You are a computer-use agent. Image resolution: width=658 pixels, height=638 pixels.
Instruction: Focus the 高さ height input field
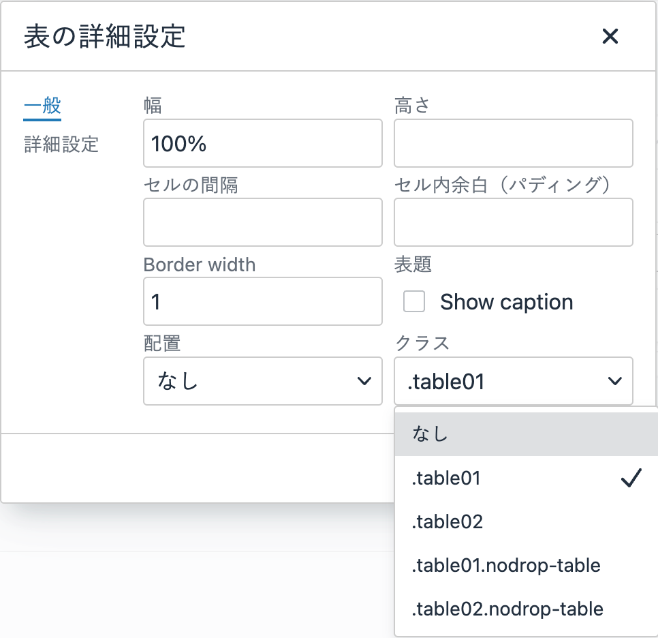point(513,143)
